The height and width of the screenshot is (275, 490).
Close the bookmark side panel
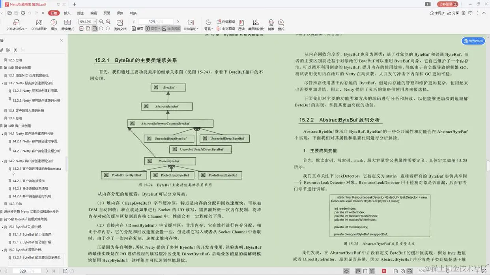point(61,40)
